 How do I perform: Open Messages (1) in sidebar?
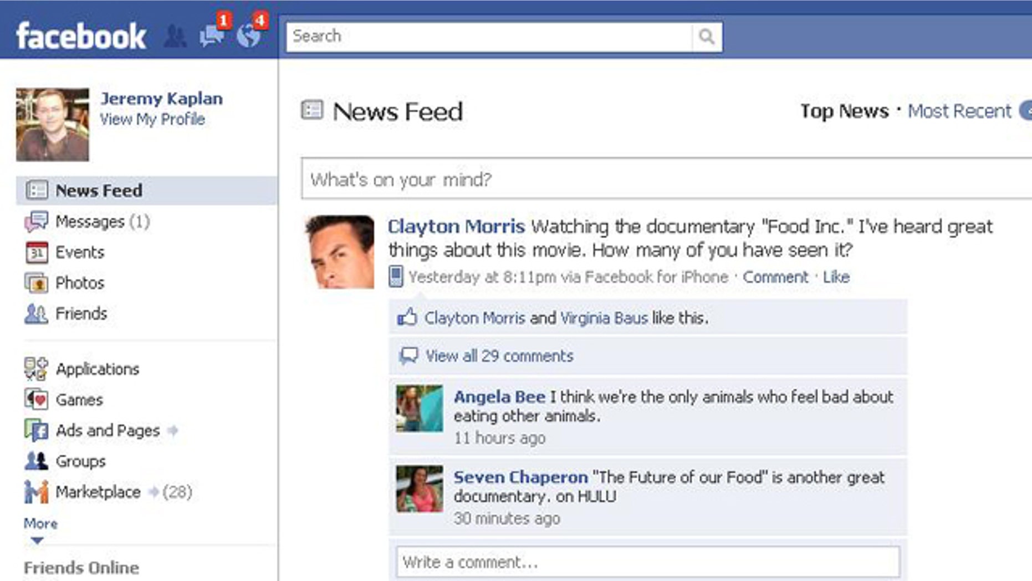pos(103,222)
